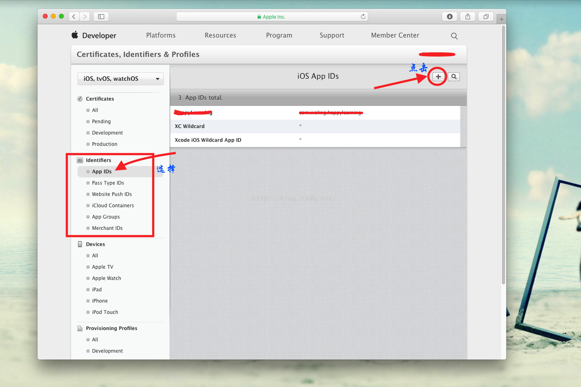This screenshot has width=581, height=387.
Task: Show all tabs icon in Safari
Action: pyautogui.click(x=486, y=17)
